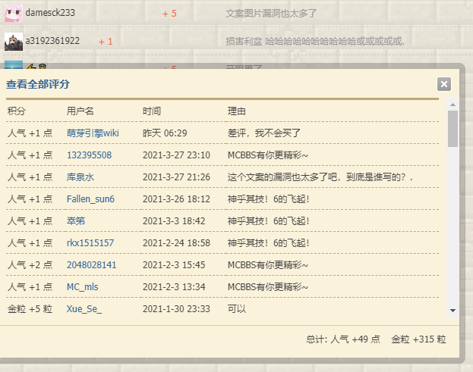Open user profile 132395508

[x=89, y=155]
